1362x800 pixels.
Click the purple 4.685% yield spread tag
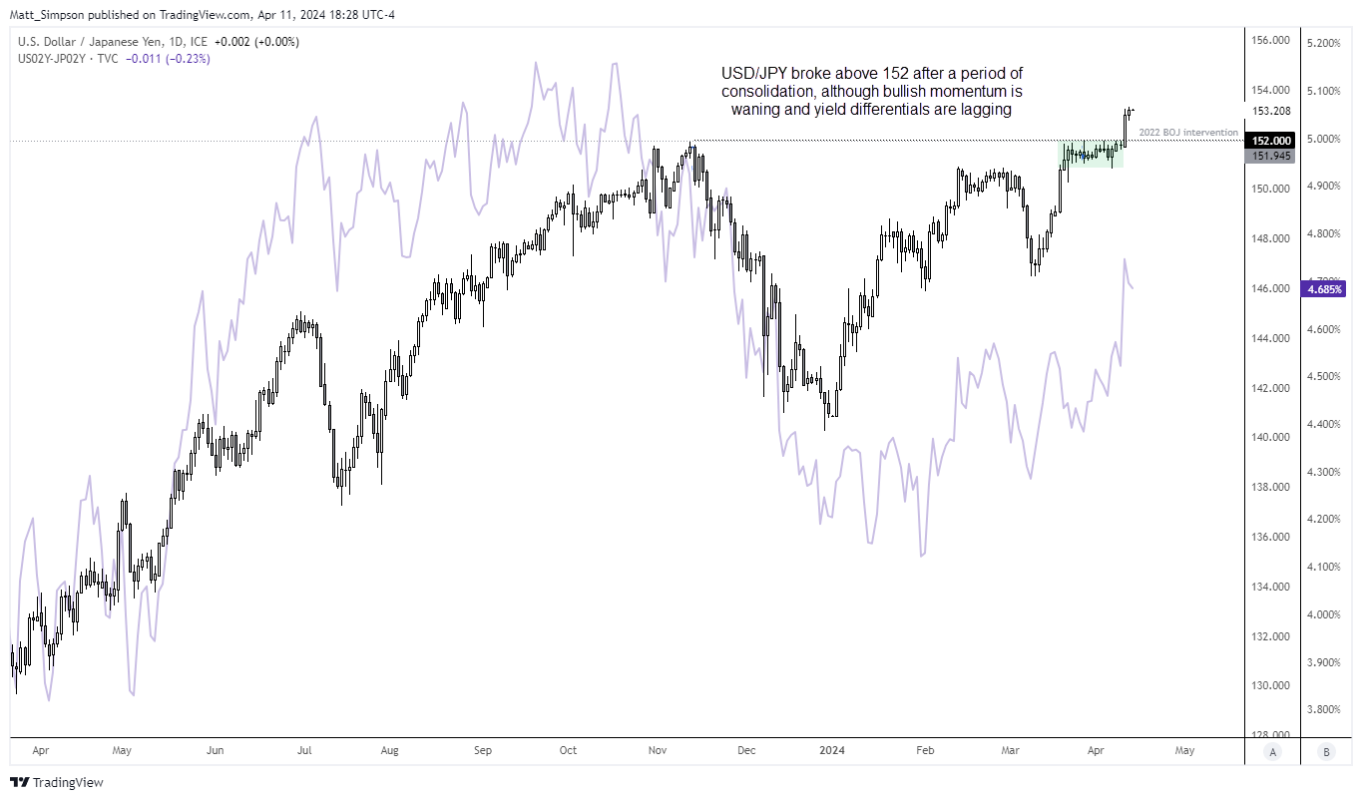pos(1324,288)
